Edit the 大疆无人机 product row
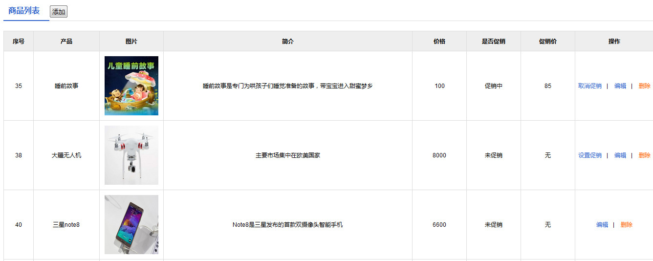This screenshot has width=653, height=261. [620, 155]
